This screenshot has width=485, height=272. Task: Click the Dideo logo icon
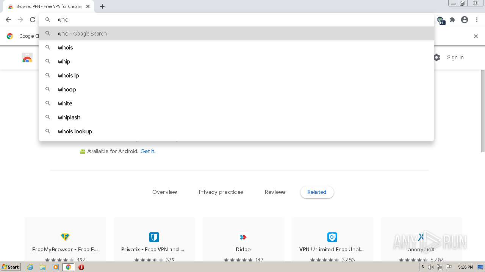[x=243, y=237]
